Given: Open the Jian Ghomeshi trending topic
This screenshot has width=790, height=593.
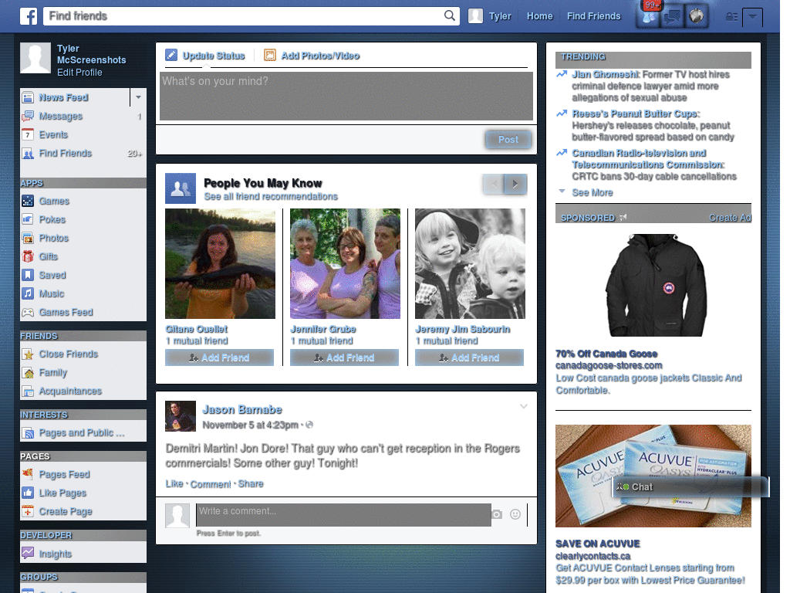Looking at the screenshot, I should (605, 75).
